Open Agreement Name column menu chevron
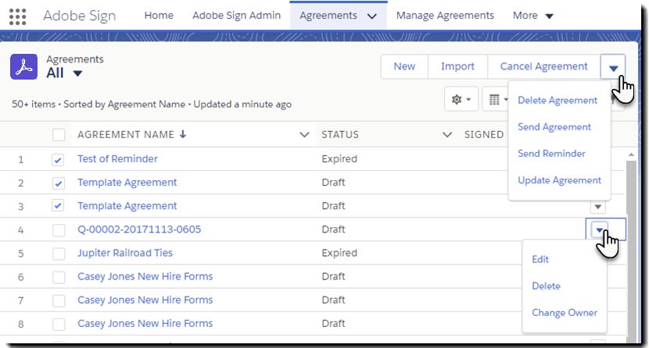Screen dimensions: 649x348 (x=304, y=134)
